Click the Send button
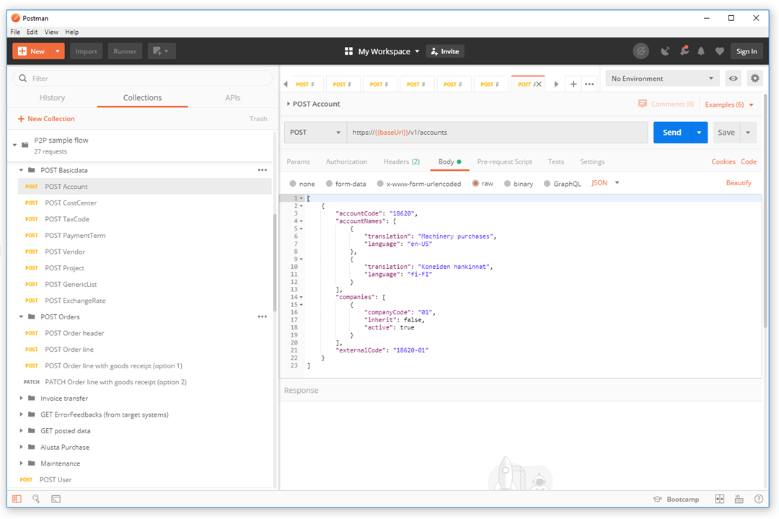The image size is (779, 519). (x=672, y=132)
